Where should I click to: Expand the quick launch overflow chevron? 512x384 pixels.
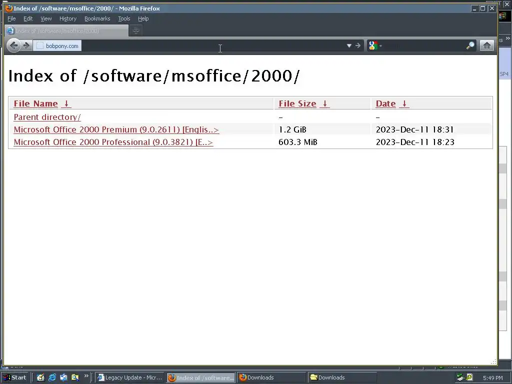[86, 376]
